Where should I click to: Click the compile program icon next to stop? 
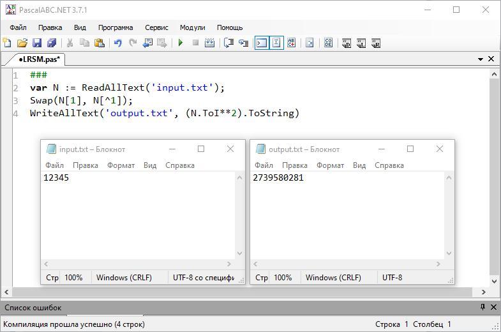click(209, 43)
